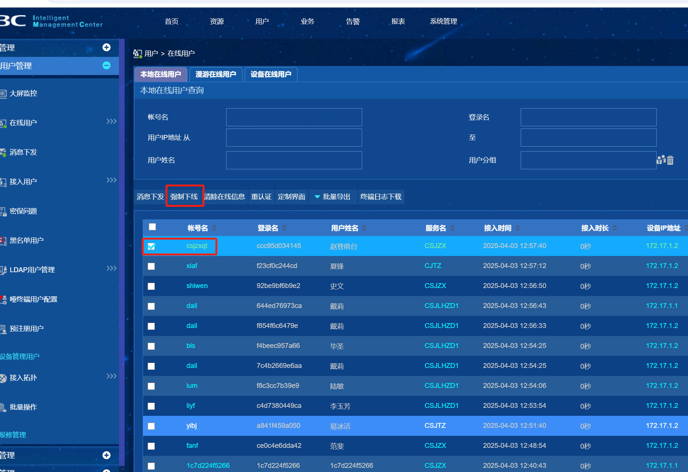
Task: Click the 密保问题 lock icon in sidebar
Action: click(3, 211)
